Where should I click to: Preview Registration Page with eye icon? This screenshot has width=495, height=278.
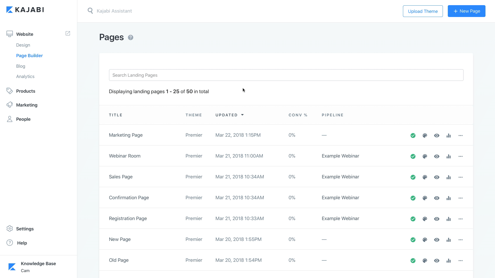point(436,219)
